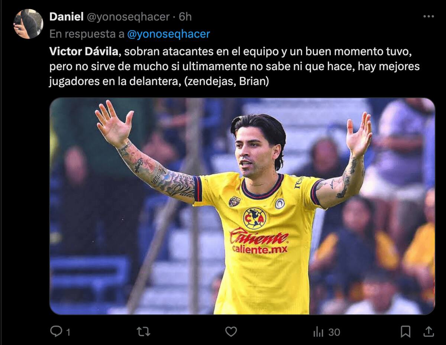Image resolution: width=446 pixels, height=345 pixels.
Task: Click the views count number 30
Action: point(334,332)
